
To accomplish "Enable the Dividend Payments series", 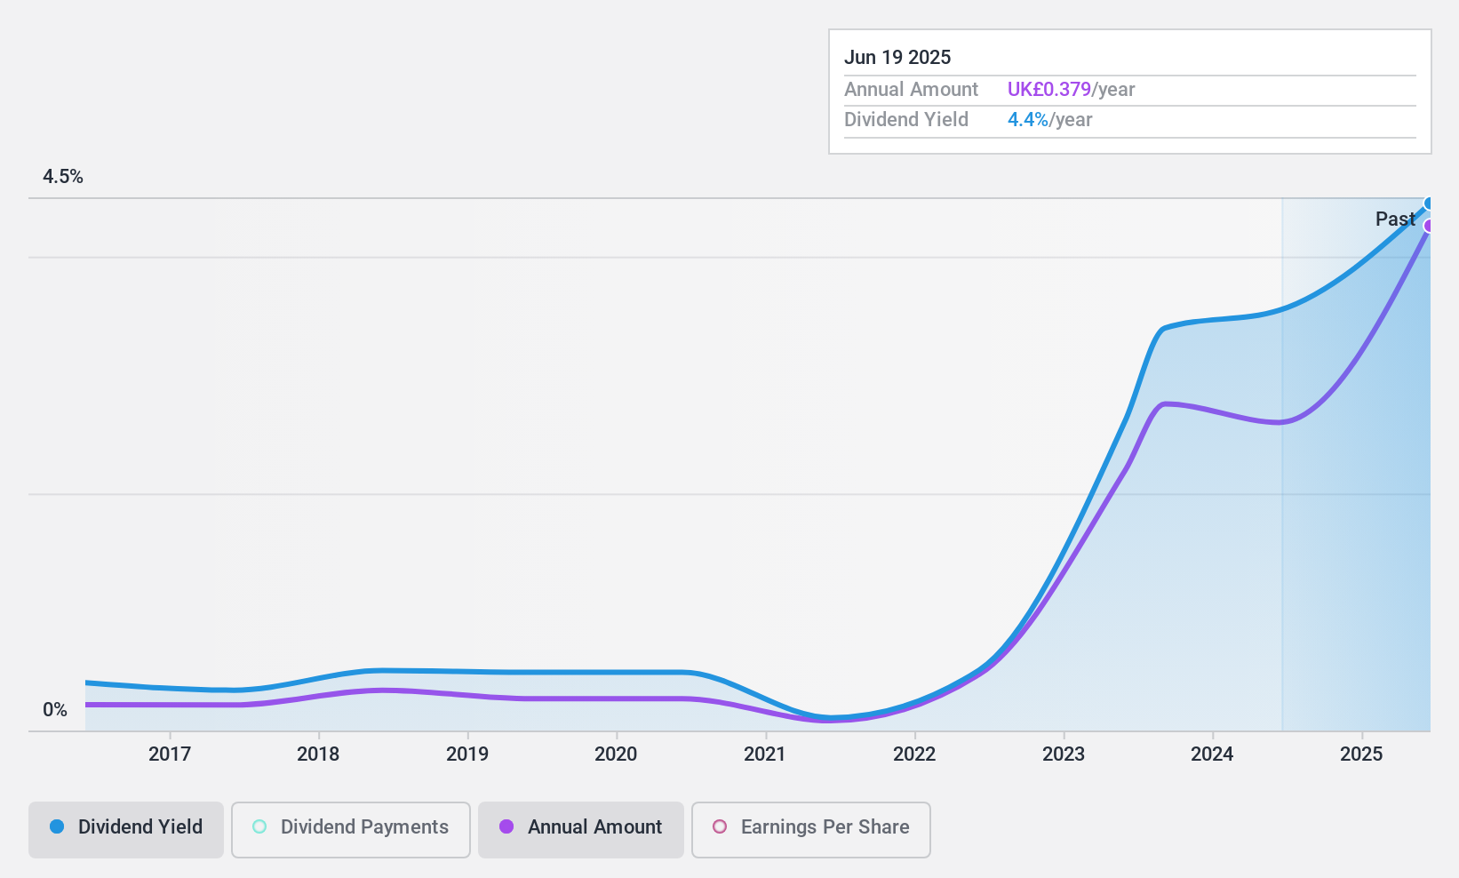I will (x=351, y=829).
